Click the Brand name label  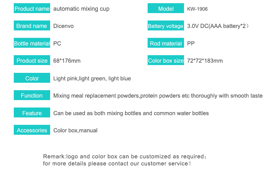pos(32,26)
